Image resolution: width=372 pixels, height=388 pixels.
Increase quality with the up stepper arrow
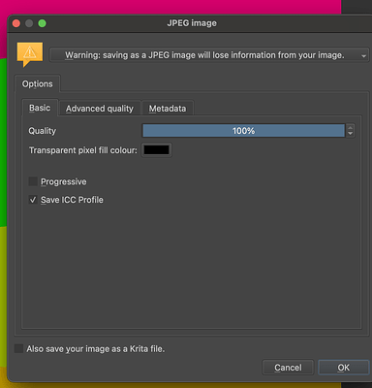(351, 127)
